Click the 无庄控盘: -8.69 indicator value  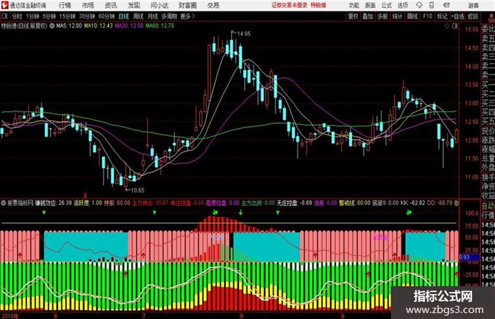tap(294, 203)
